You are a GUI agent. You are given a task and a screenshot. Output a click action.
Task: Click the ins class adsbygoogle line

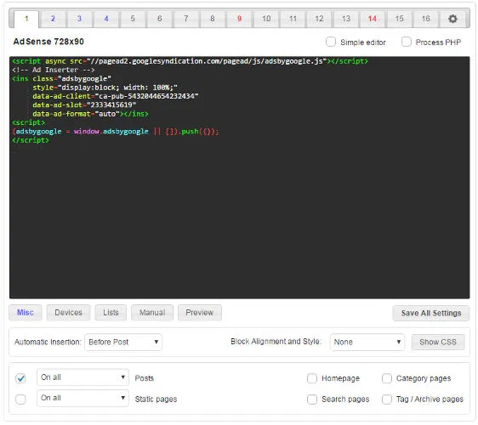61,79
